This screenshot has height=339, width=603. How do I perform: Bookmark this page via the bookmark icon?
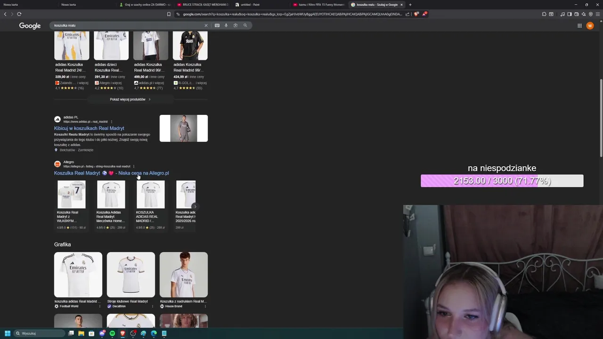[x=169, y=14]
